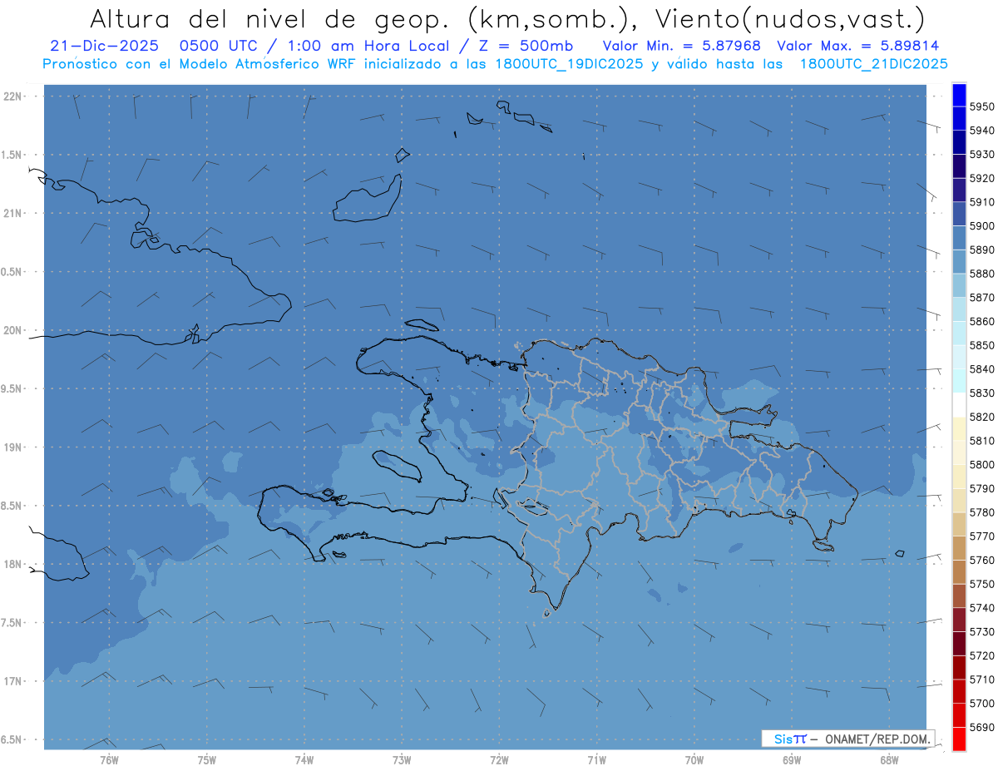Image resolution: width=998 pixels, height=771 pixels.
Task: Click the valid-until time '1800UTC_21DIC2025'
Action: pos(873,64)
